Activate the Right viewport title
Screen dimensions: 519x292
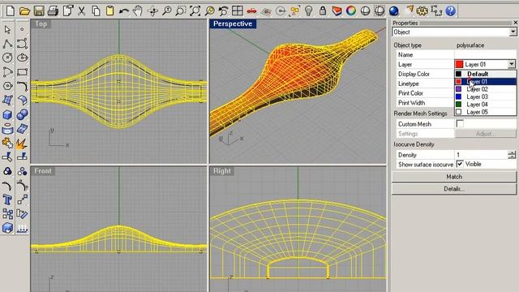point(222,171)
